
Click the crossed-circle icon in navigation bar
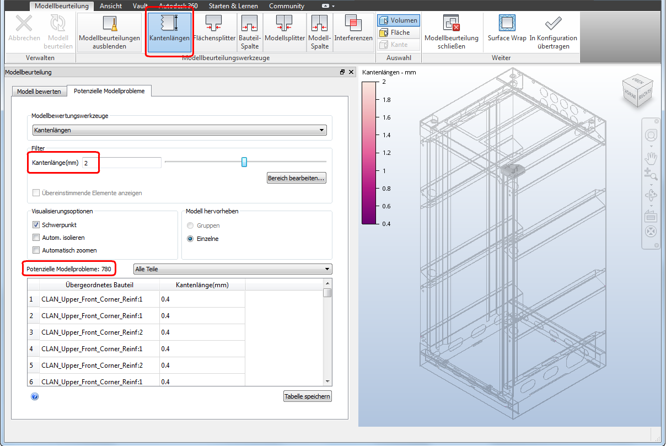[651, 232]
